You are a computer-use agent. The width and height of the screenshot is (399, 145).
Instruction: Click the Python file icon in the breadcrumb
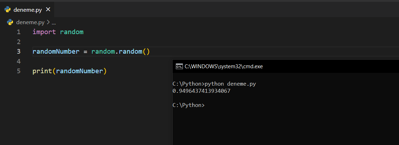pyautogui.click(x=10, y=22)
